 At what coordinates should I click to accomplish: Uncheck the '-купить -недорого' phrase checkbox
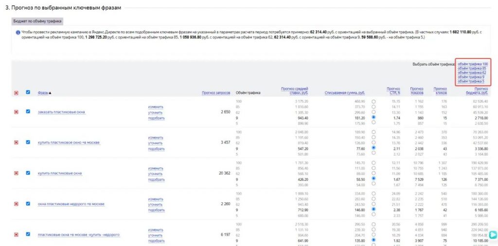point(28,234)
